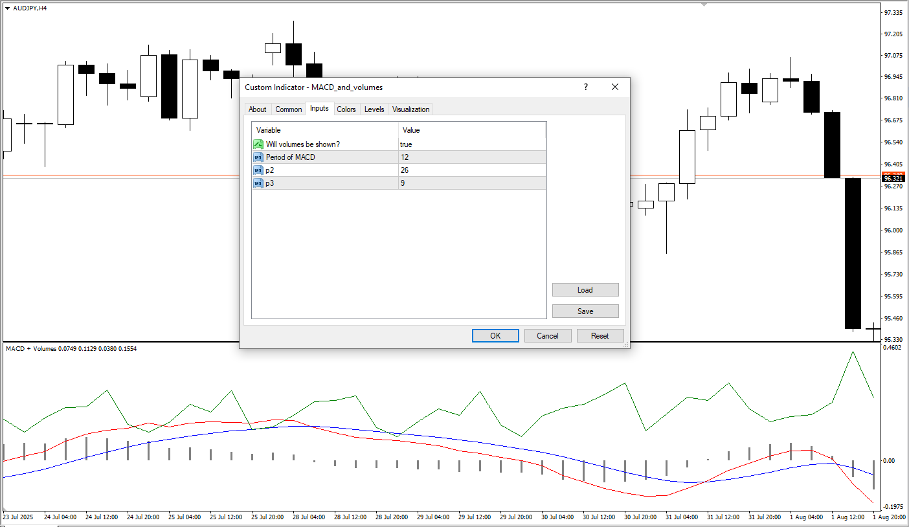Click the chart shift triangle marker at top
Viewport: 909px width, 527px height.
[x=704, y=5]
